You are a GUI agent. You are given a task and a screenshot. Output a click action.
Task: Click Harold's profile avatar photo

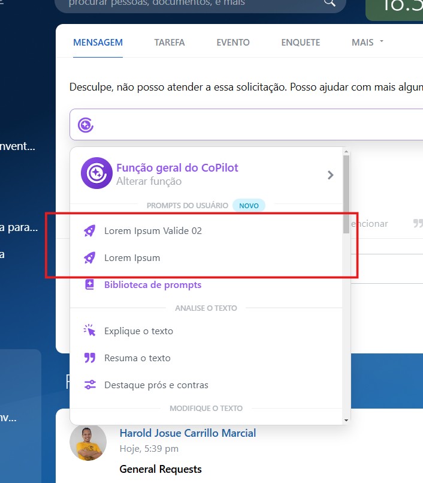click(88, 443)
